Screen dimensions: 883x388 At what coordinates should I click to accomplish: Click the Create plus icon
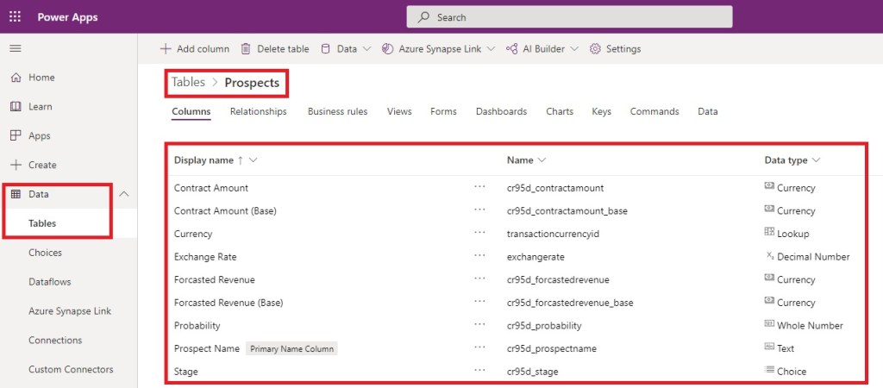click(16, 165)
